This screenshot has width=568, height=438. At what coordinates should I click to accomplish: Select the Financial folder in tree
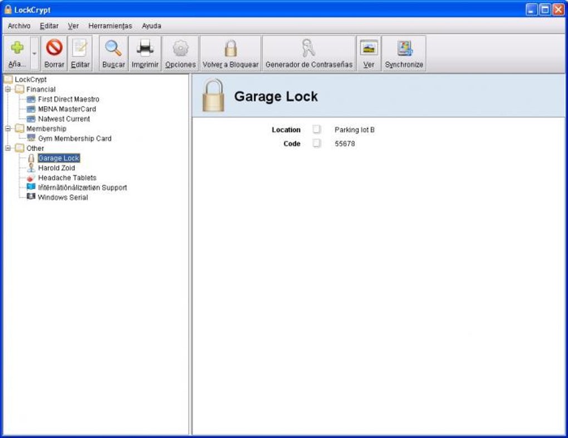point(41,89)
